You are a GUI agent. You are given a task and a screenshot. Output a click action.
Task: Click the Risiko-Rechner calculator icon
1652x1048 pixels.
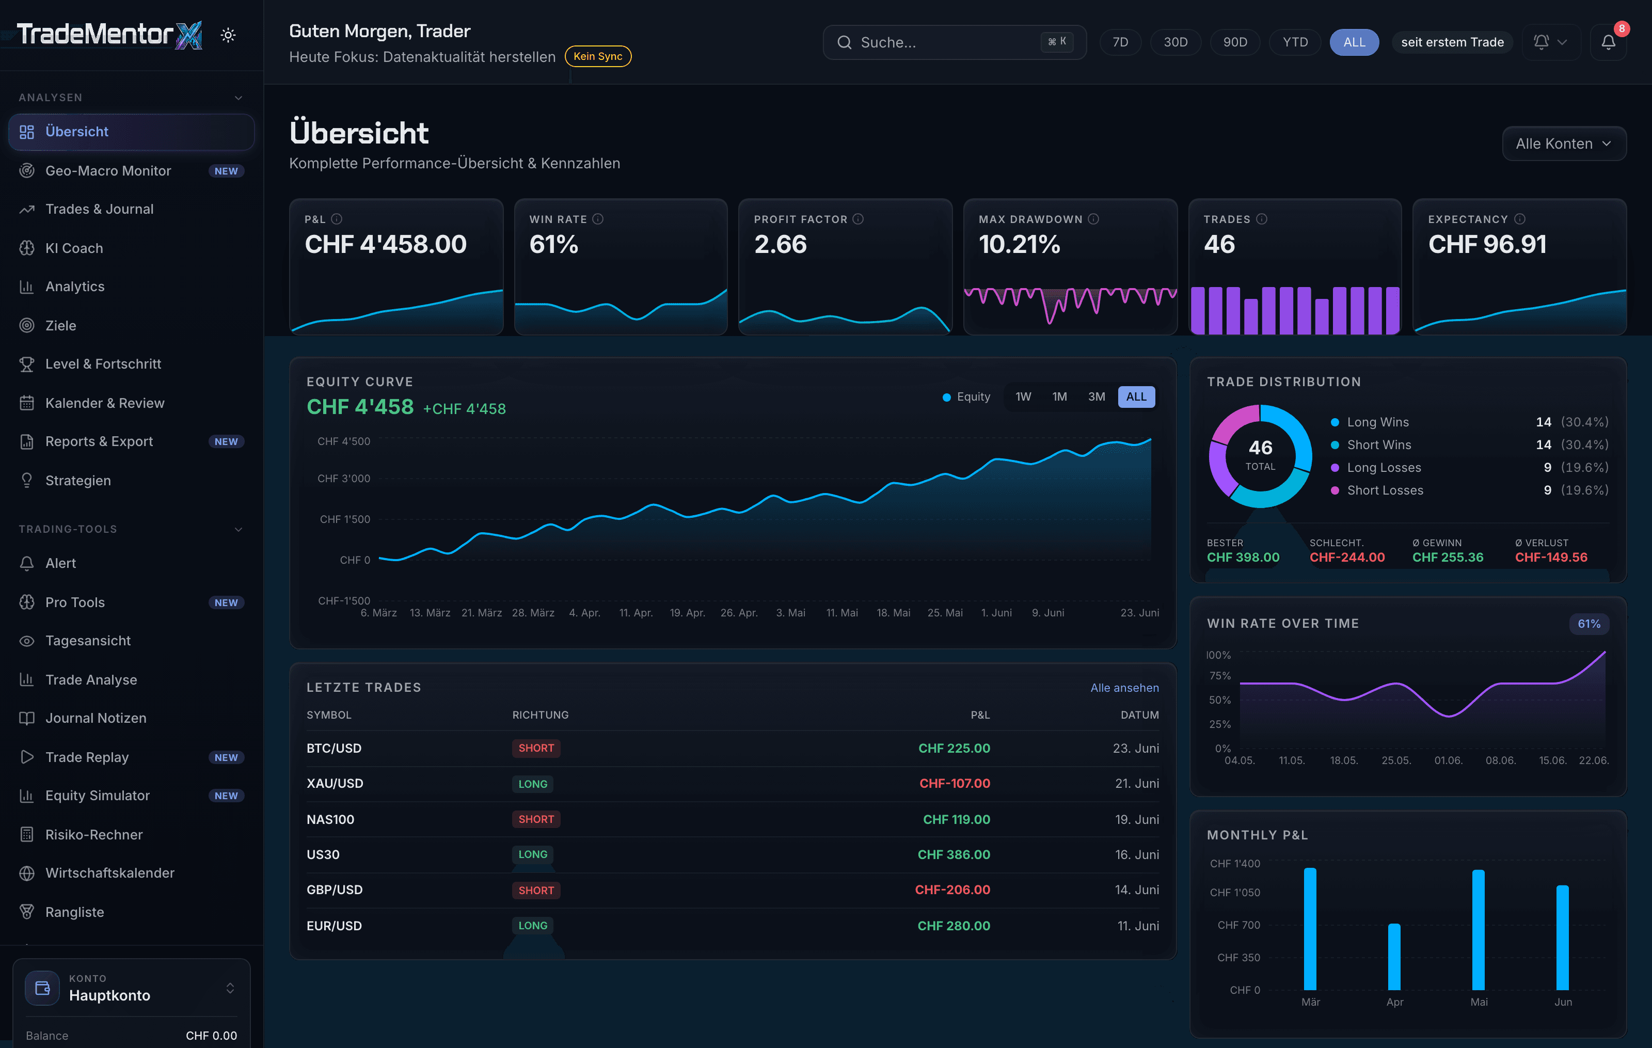coord(27,835)
